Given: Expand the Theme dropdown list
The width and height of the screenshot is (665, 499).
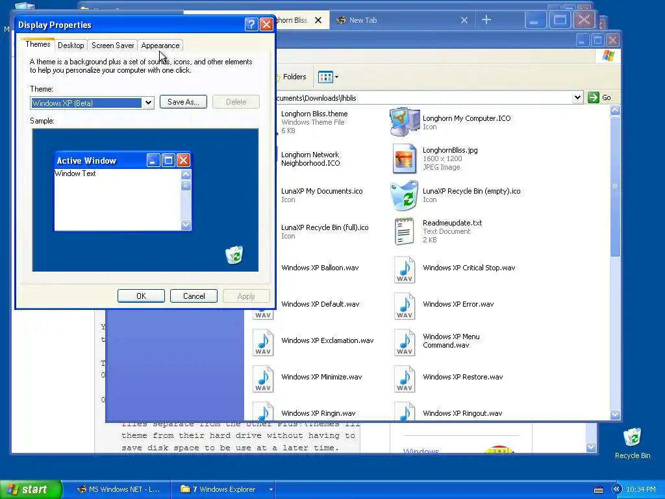Looking at the screenshot, I should 148,103.
